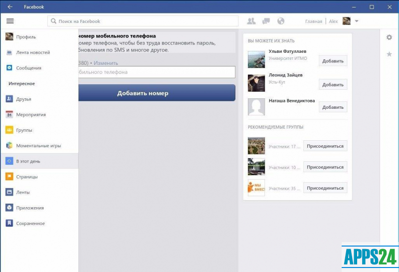Click the search magnifier icon
Image resolution: width=399 pixels, height=272 pixels.
(53, 21)
